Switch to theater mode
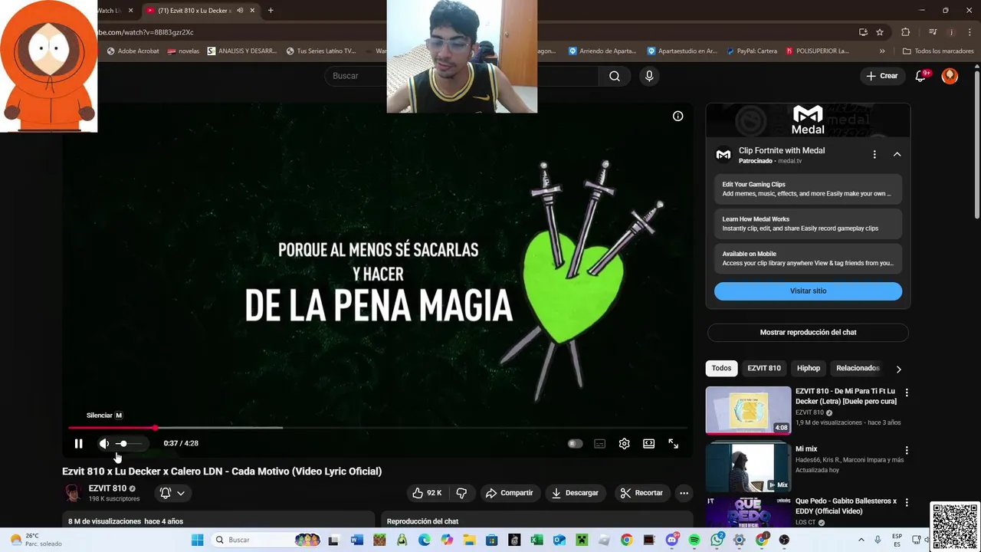Image resolution: width=981 pixels, height=552 pixels. [x=648, y=443]
